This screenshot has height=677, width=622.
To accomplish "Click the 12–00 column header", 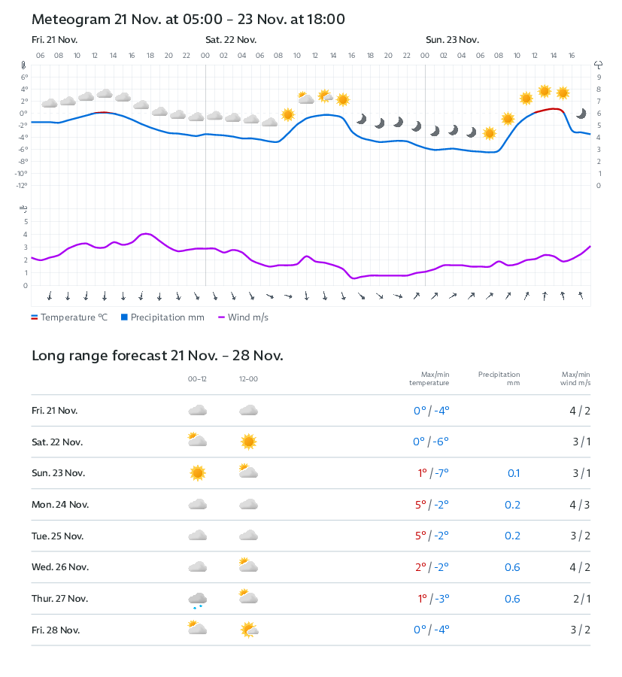I will [248, 379].
